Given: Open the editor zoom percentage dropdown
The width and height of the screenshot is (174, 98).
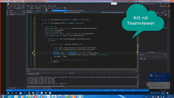Looking at the screenshot, I should (29, 69).
